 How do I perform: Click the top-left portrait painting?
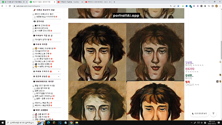pyautogui.click(x=97, y=51)
